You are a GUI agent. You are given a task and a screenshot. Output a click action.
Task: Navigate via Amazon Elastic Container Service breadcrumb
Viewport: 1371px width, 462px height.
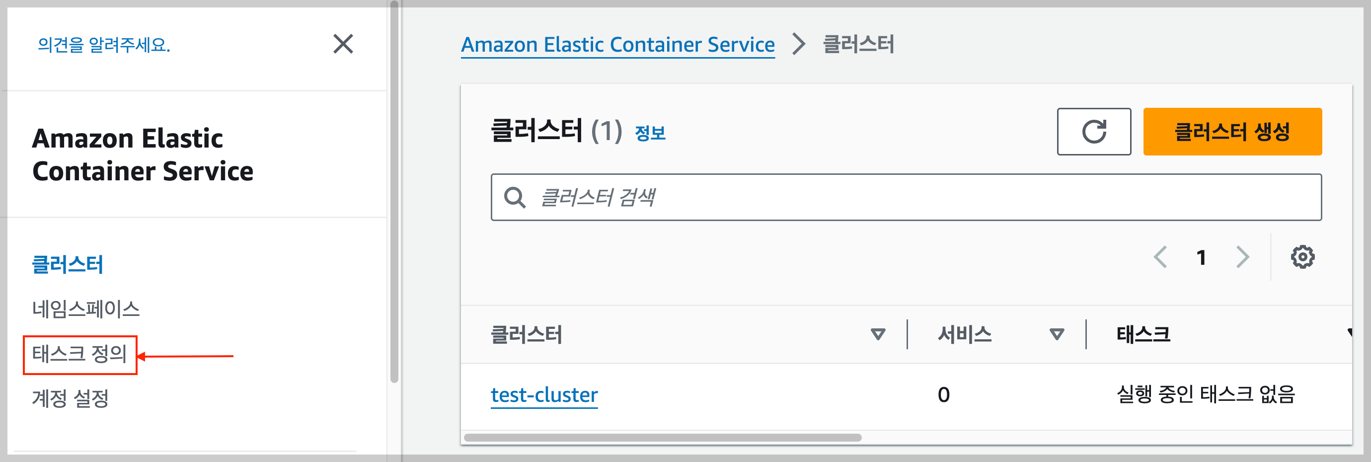click(617, 45)
